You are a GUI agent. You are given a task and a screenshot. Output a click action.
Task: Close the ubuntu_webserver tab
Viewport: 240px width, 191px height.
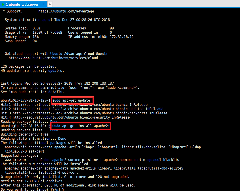click(x=43, y=4)
